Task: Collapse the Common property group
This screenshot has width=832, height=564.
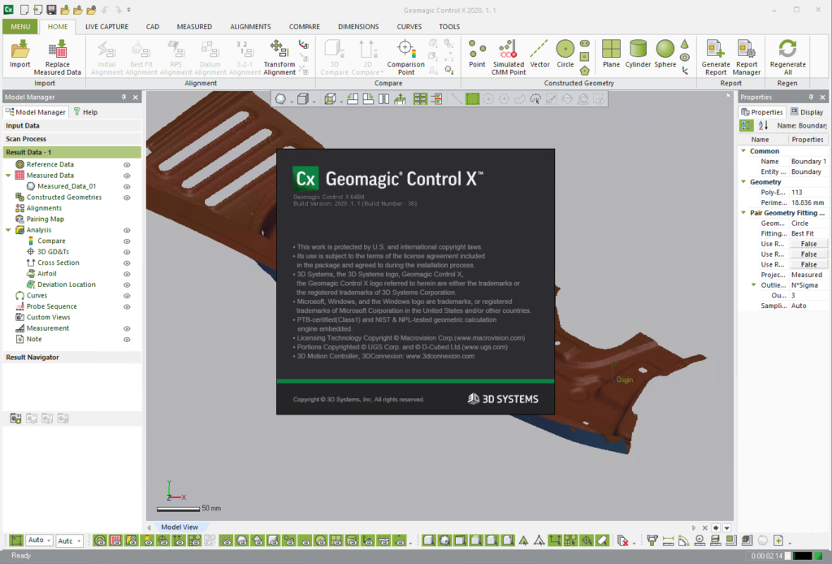Action: [743, 150]
